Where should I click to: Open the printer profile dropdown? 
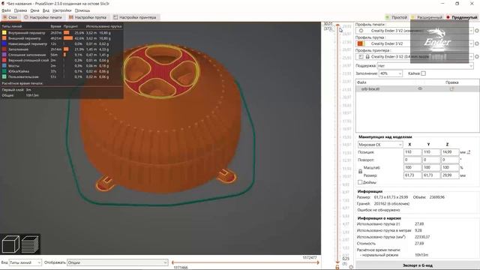[415, 57]
